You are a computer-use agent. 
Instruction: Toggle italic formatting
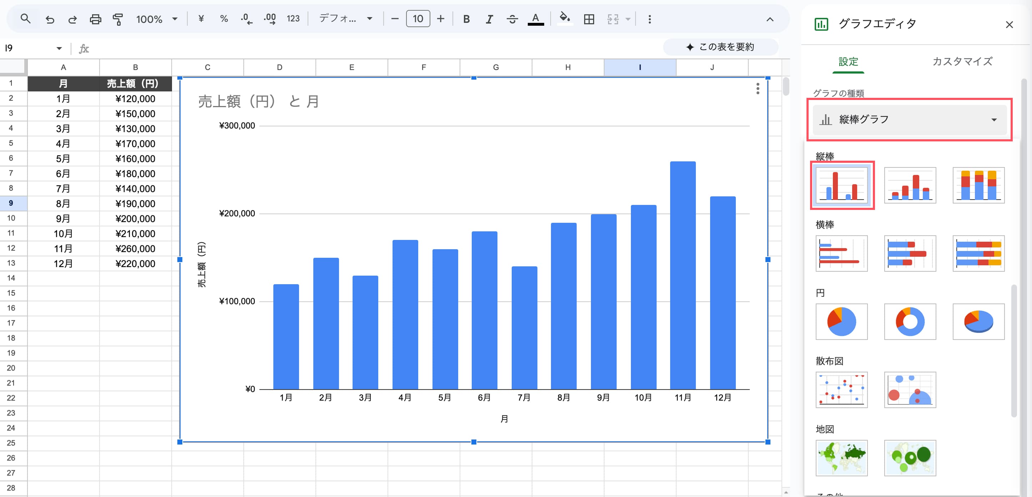pos(489,19)
